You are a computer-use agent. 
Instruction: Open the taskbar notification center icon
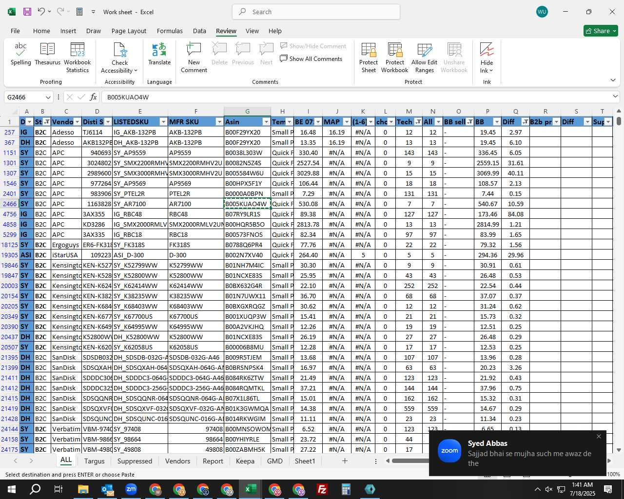608,489
